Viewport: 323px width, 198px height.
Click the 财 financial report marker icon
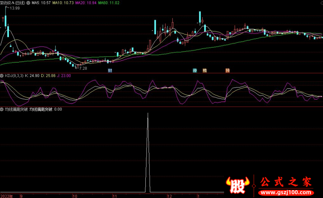tap(110, 71)
